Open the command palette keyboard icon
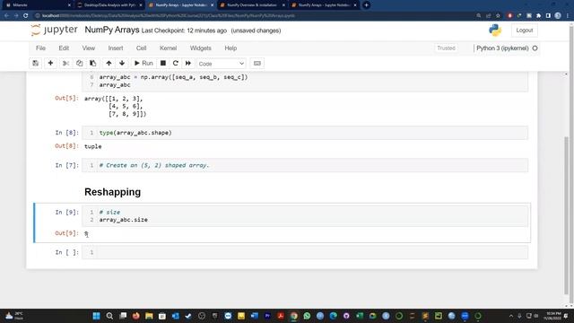This screenshot has width=574, height=323. coord(257,64)
